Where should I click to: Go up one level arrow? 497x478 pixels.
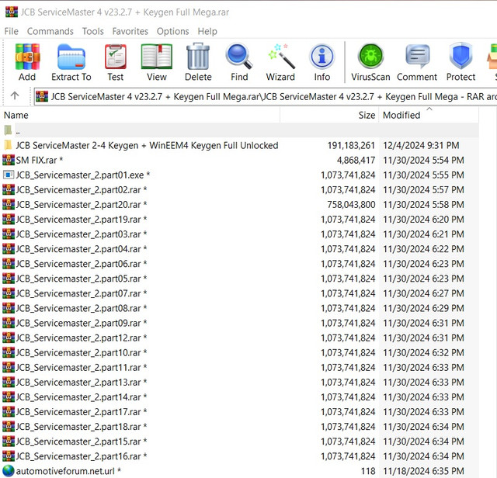click(x=15, y=95)
